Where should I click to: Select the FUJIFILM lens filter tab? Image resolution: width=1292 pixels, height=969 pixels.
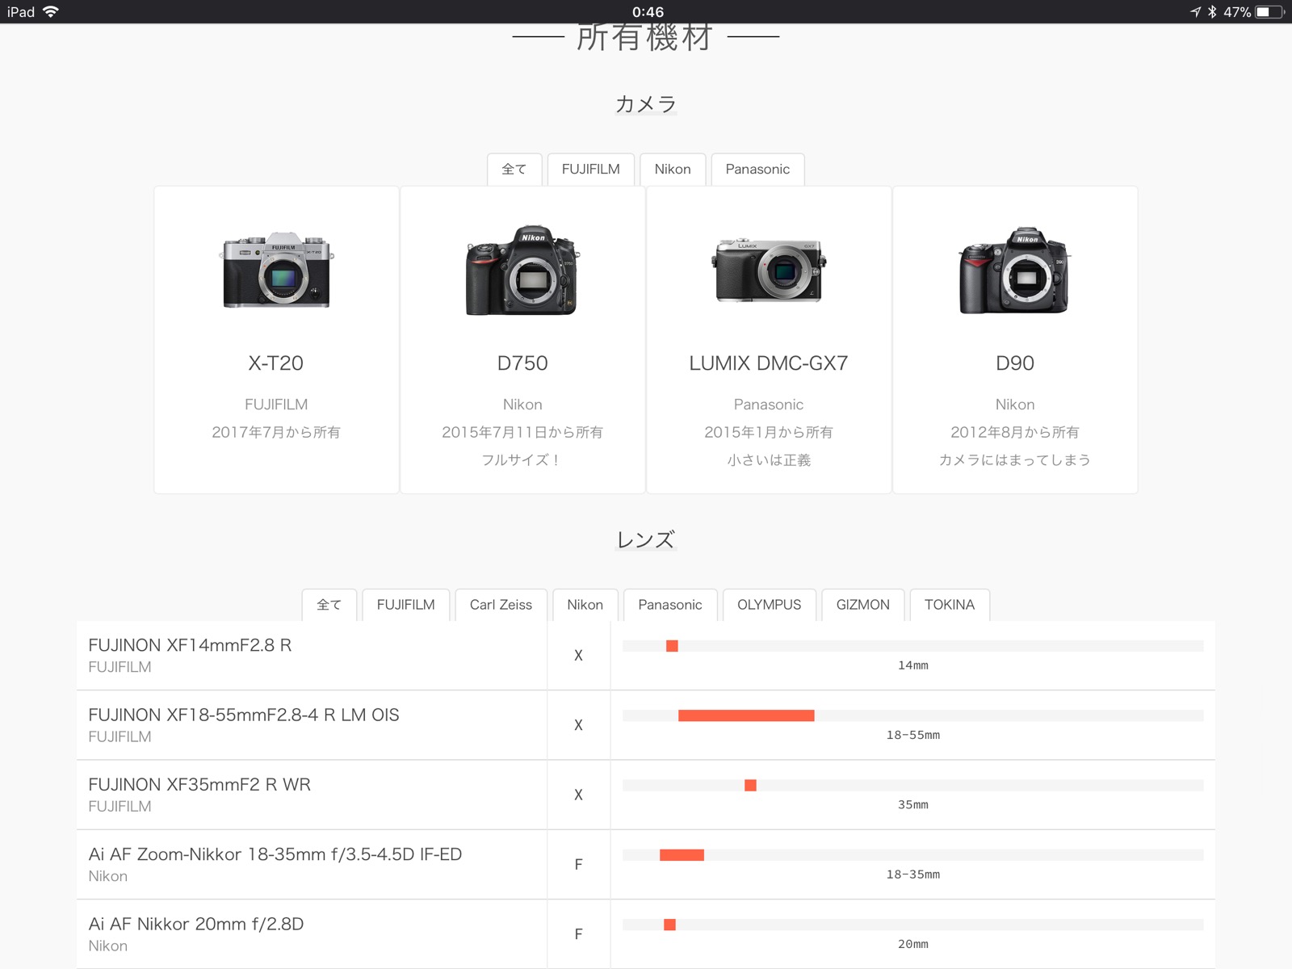(x=405, y=605)
